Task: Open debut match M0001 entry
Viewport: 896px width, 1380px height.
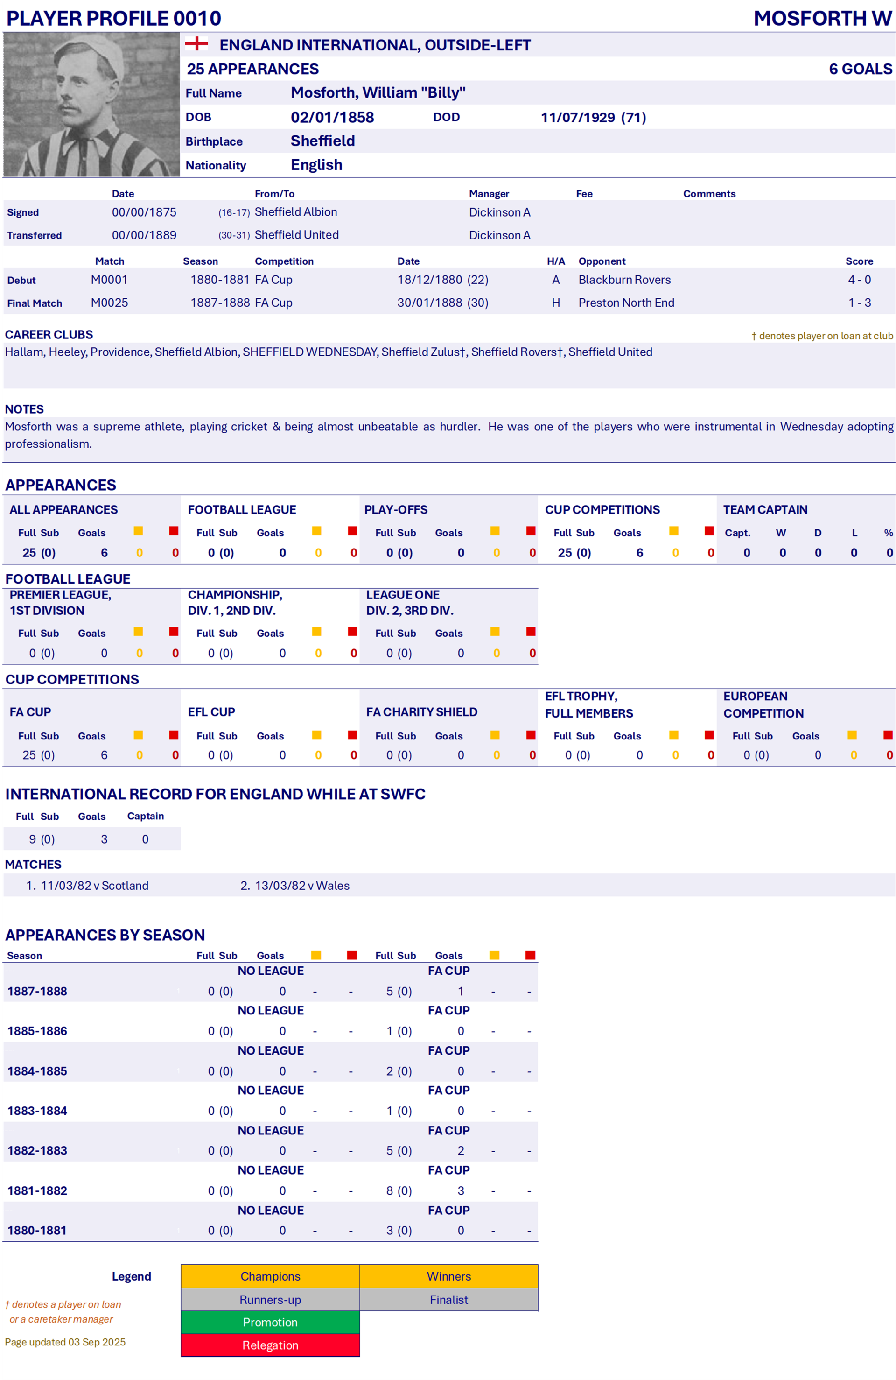Action: pos(109,280)
